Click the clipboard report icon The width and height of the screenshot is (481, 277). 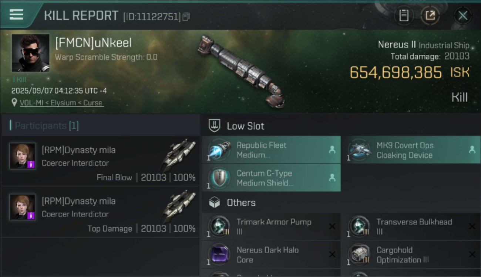[x=404, y=16]
